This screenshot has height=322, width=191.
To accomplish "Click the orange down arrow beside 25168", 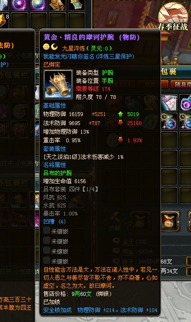I will point(121,123).
